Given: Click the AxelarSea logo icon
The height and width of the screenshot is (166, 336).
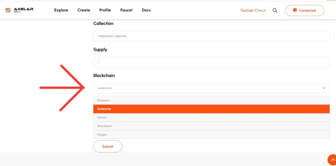Looking at the screenshot, I should (x=8, y=10).
